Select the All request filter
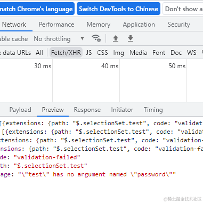Viewport: 203px width, 203px height. tap(39, 53)
